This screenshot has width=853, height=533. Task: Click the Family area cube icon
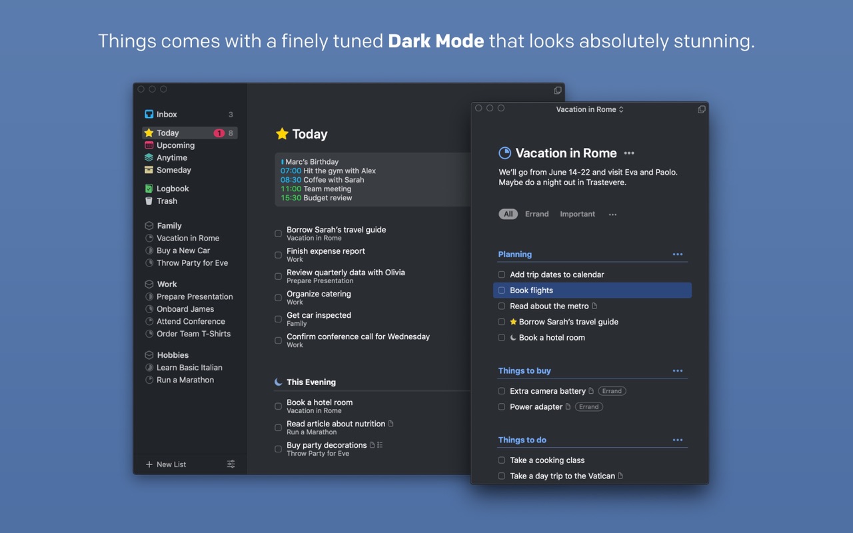149,226
